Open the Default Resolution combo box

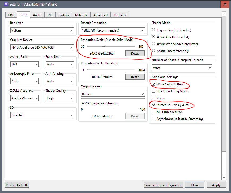pos(113,30)
